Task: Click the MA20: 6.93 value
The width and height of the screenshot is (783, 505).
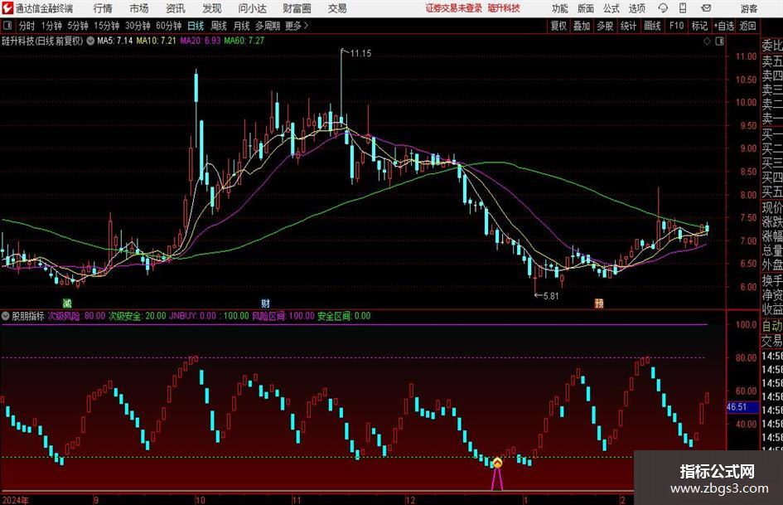Action: (201, 41)
